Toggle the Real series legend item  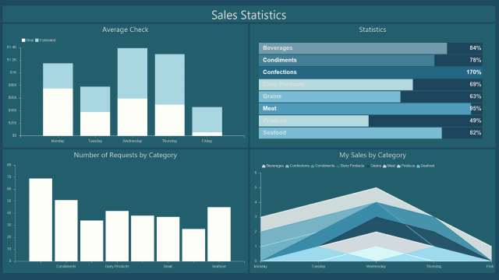coord(27,40)
